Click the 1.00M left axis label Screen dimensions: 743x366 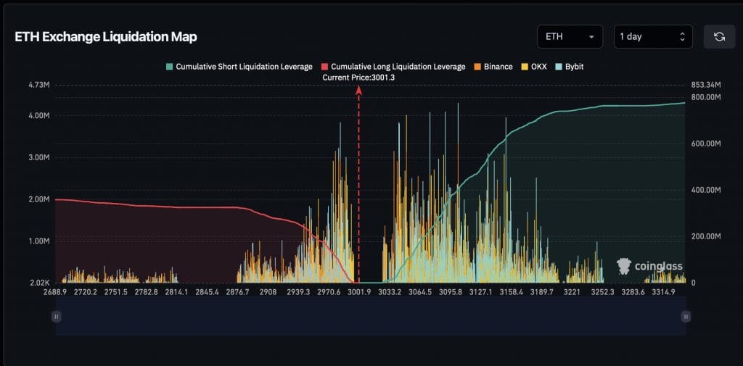pos(39,241)
